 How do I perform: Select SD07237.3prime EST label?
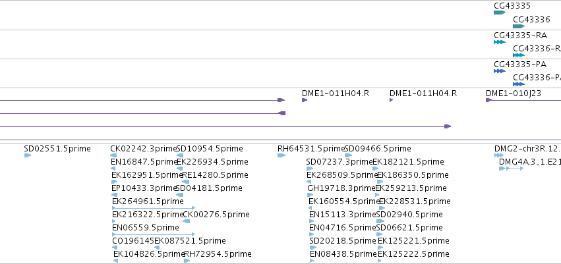pyautogui.click(x=340, y=162)
